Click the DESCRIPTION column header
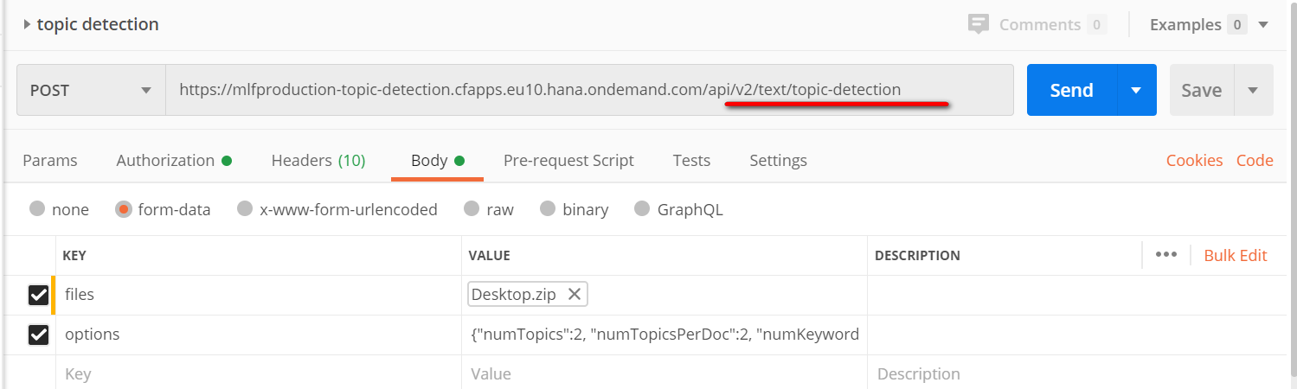Image resolution: width=1297 pixels, height=389 pixels. (x=917, y=256)
